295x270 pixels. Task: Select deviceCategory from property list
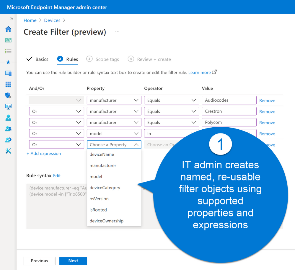(114, 188)
